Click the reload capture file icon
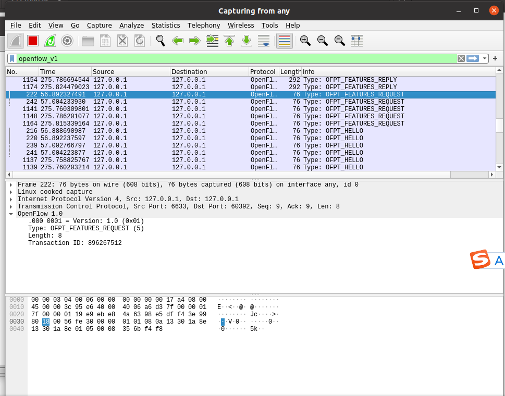Image resolution: width=505 pixels, height=396 pixels. tap(140, 41)
